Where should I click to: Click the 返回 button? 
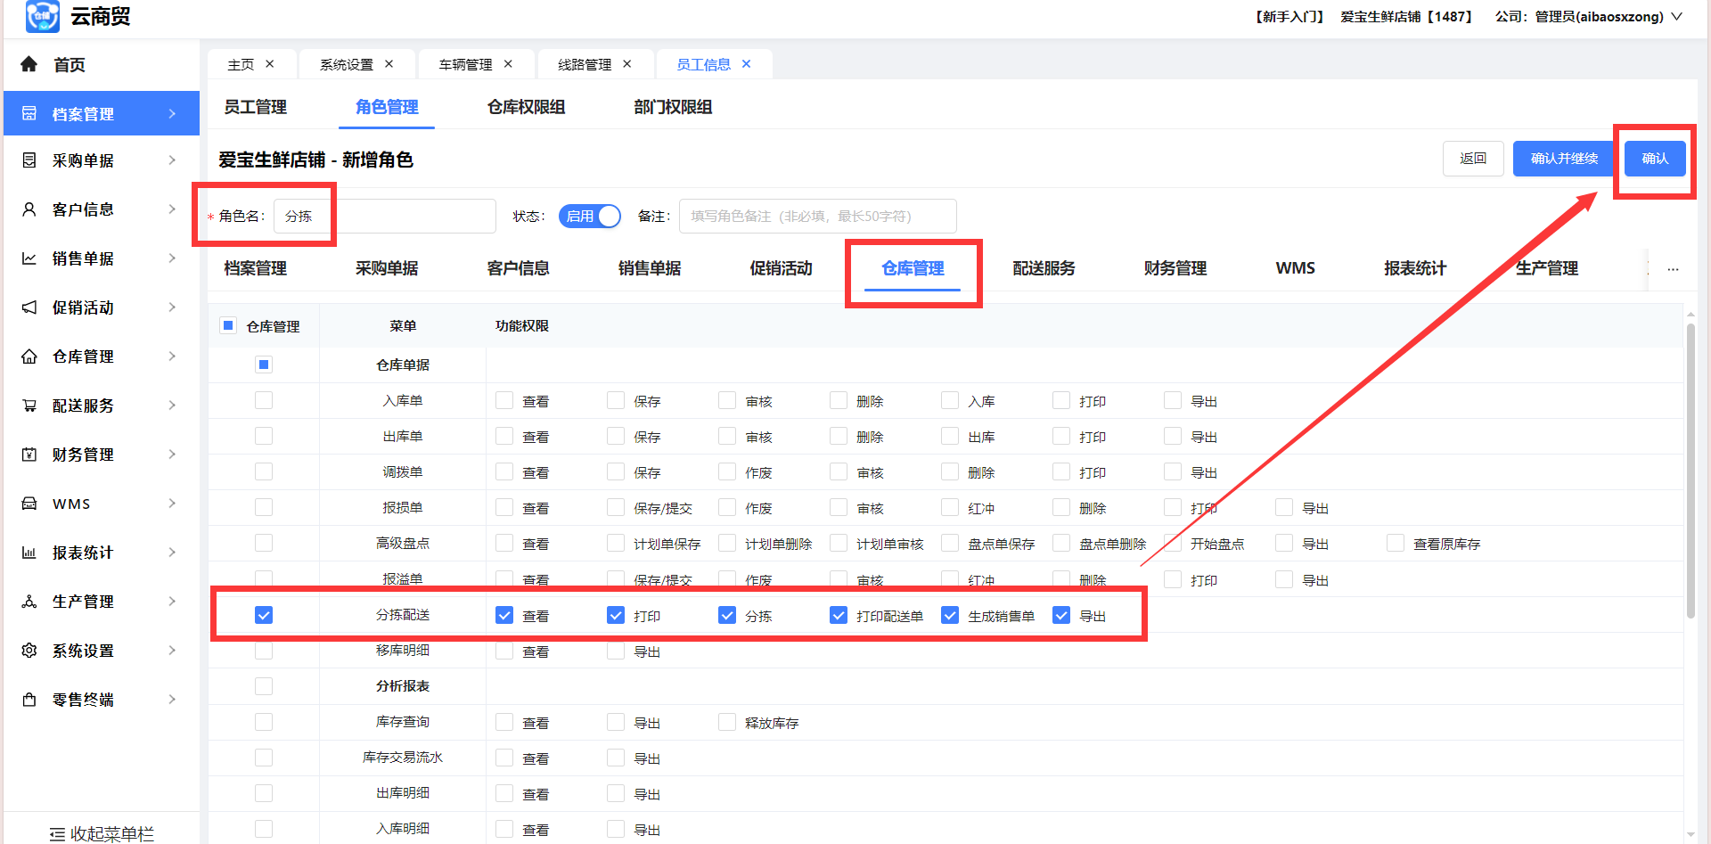1472,159
